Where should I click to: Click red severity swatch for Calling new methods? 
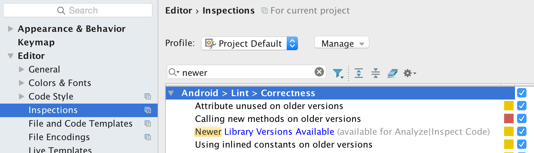509,118
